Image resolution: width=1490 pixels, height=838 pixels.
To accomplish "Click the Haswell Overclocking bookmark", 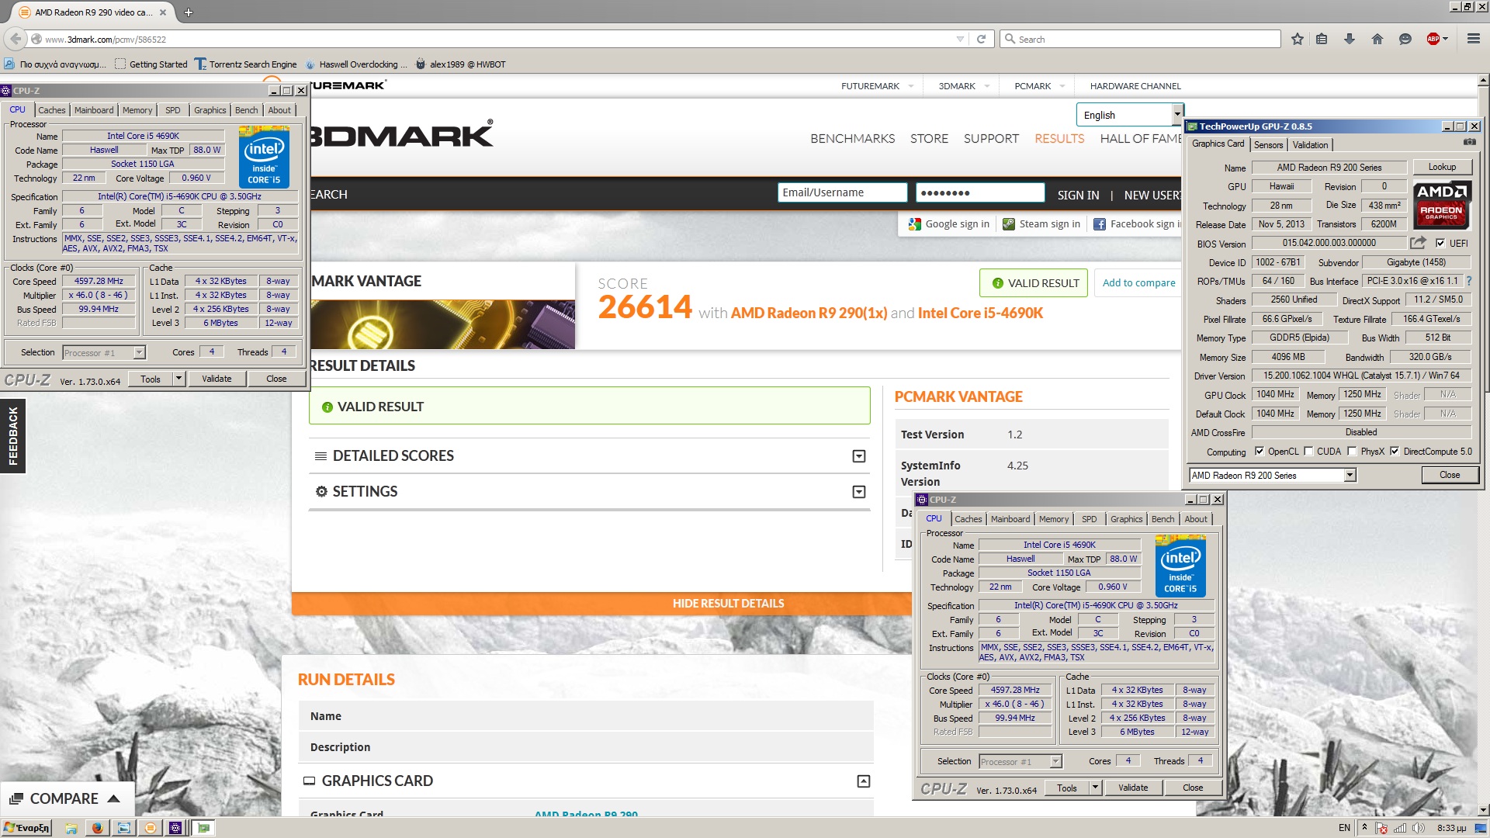I will point(358,64).
